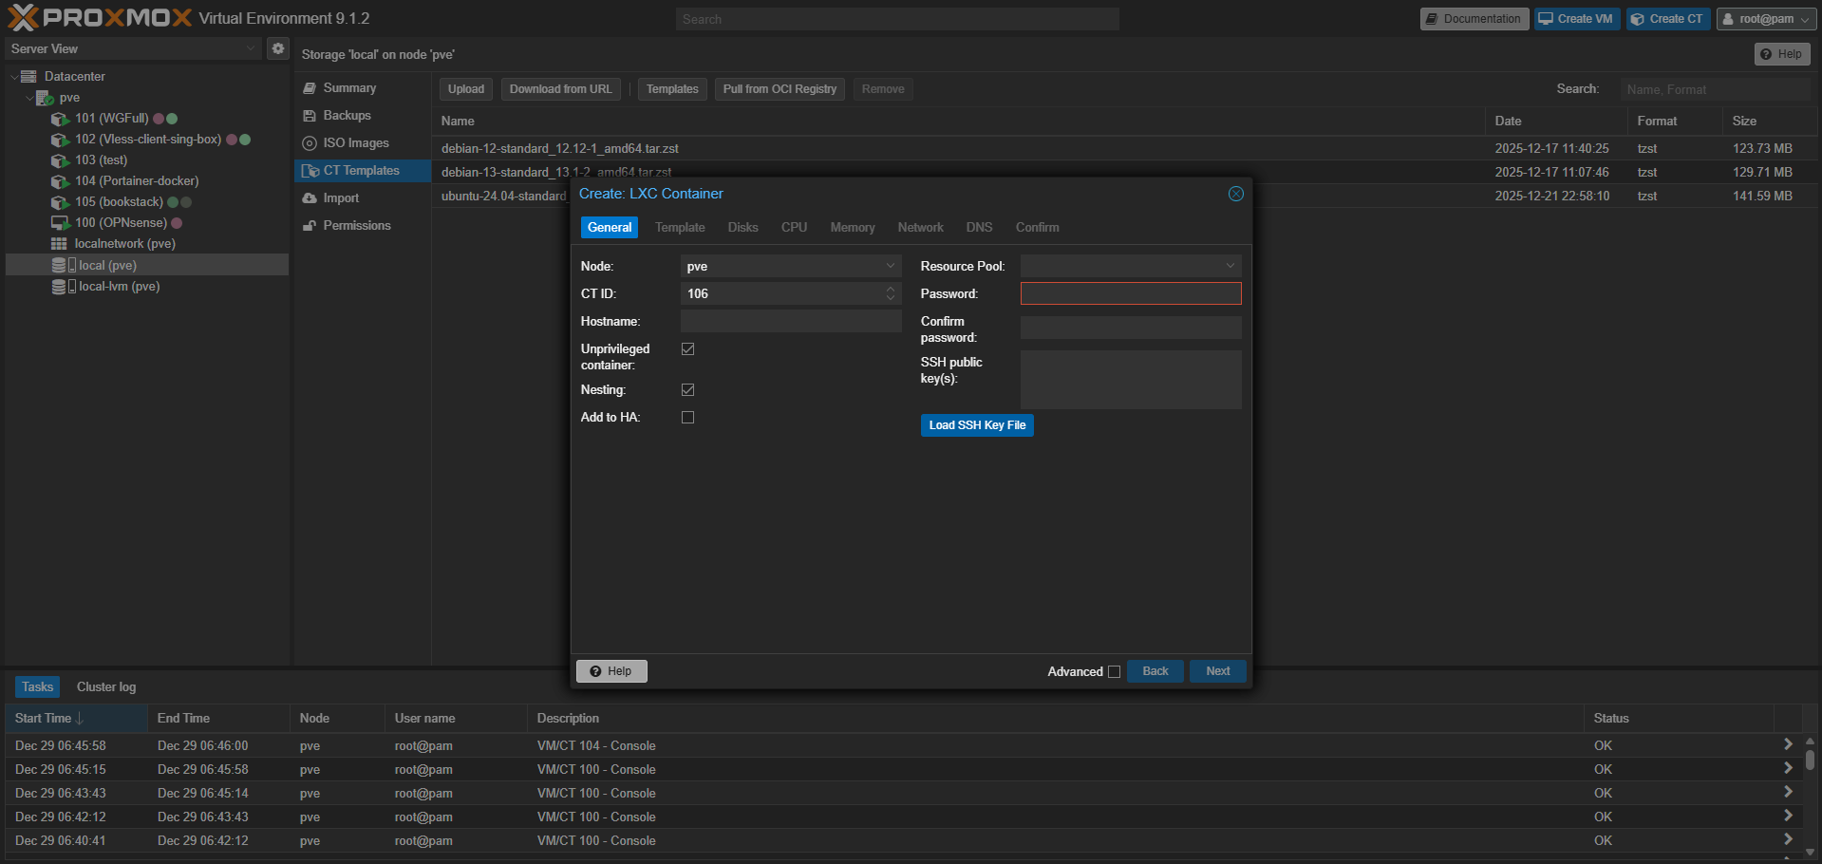Click the pve node icon
This screenshot has height=864, width=1822.
45,98
